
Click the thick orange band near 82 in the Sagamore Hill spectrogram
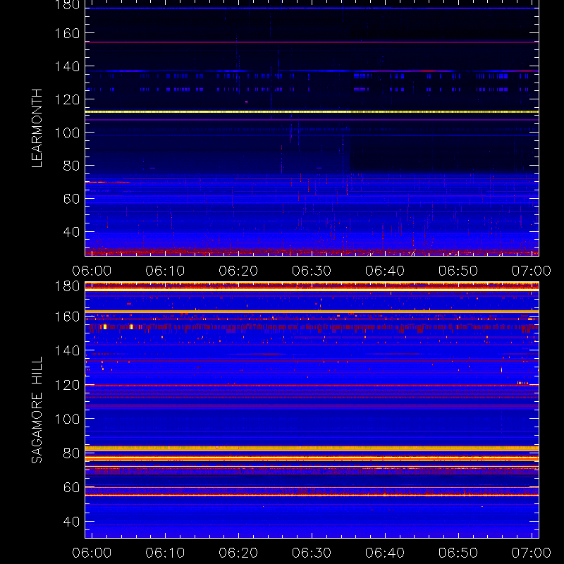(312, 448)
